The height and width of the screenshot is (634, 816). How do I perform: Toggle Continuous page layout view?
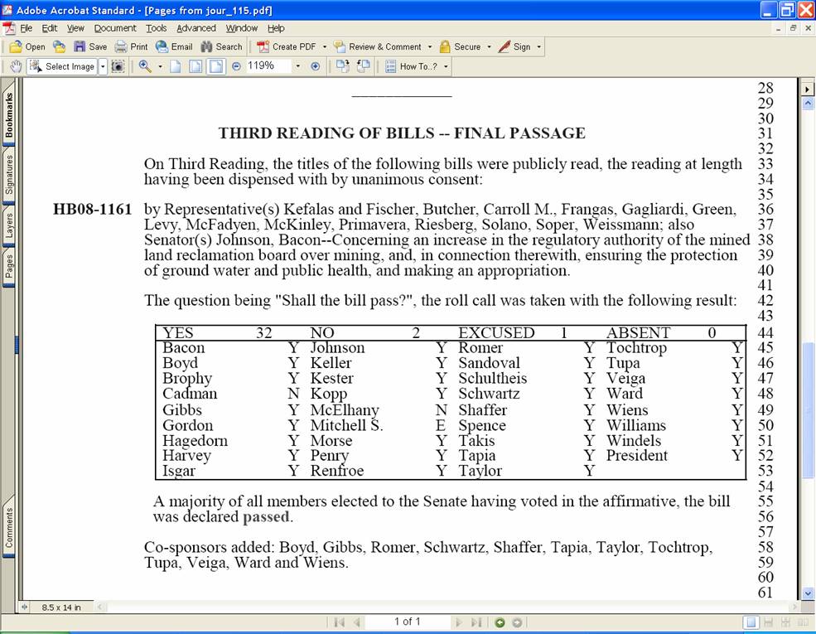click(769, 622)
